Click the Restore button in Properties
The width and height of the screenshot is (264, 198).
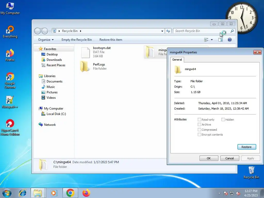pos(247,147)
